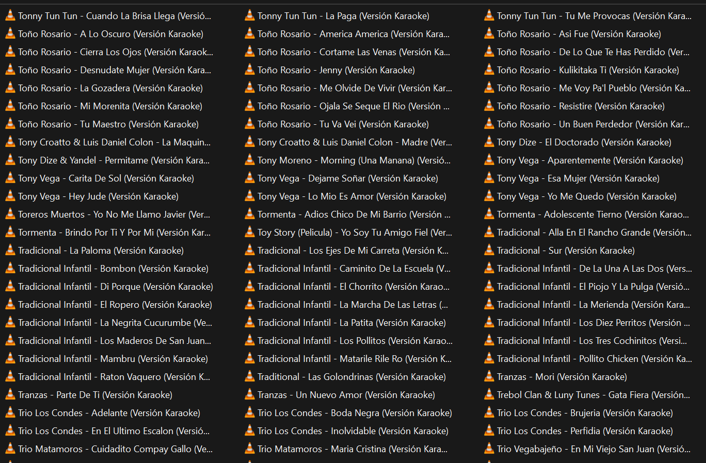The image size is (706, 463).
Task: Click the VLC icon for Tonny Tun Tun La Paga
Action: point(250,16)
